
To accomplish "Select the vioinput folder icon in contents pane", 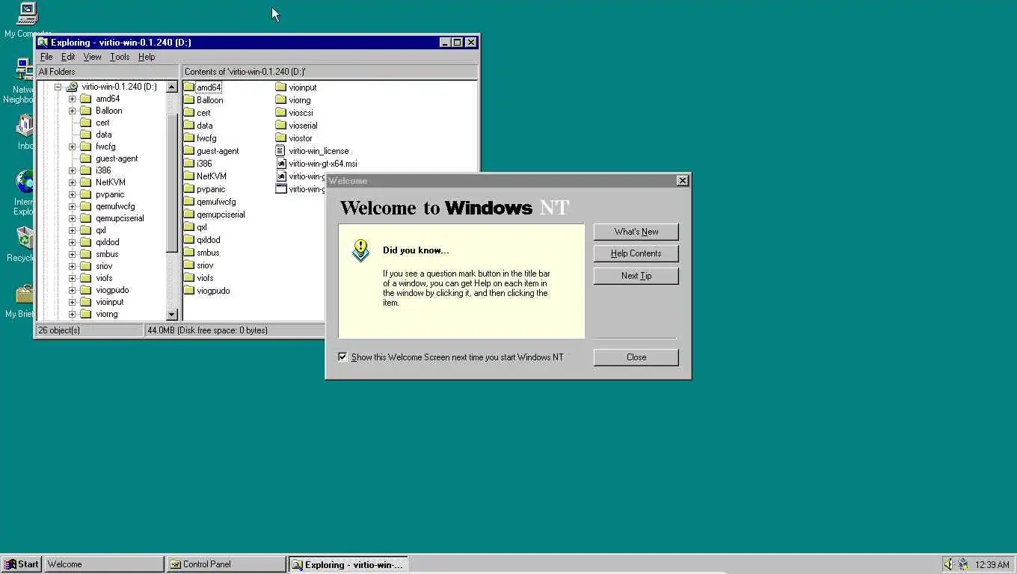I will click(x=281, y=87).
